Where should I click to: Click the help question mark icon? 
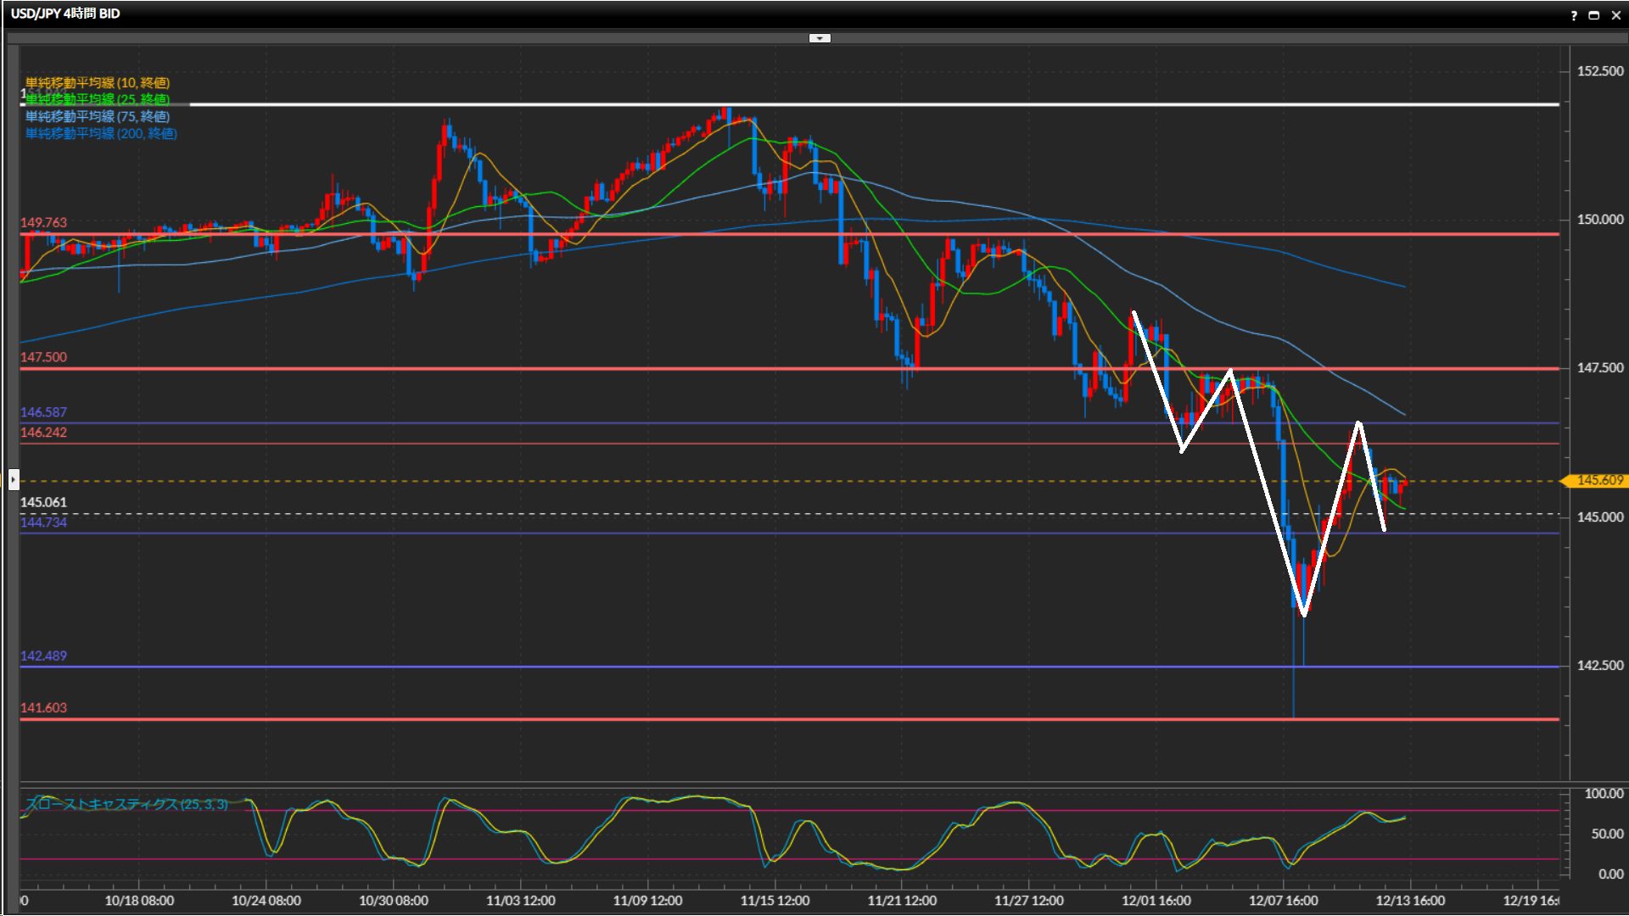coord(1574,15)
